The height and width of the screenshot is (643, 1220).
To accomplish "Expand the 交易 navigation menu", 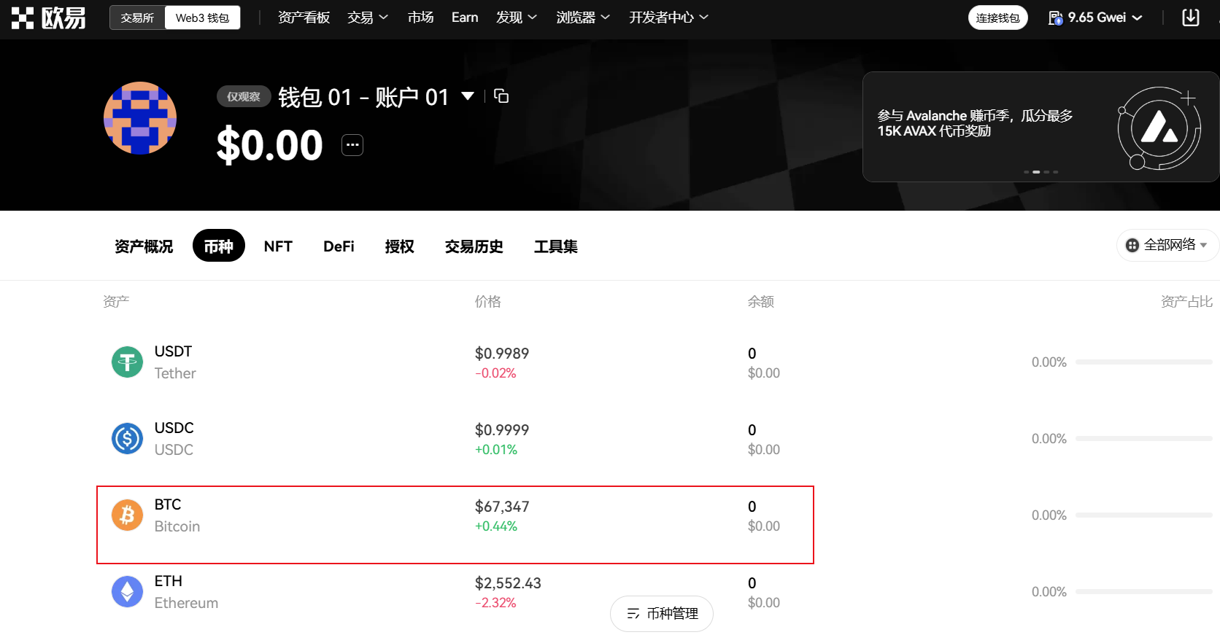I will point(367,17).
